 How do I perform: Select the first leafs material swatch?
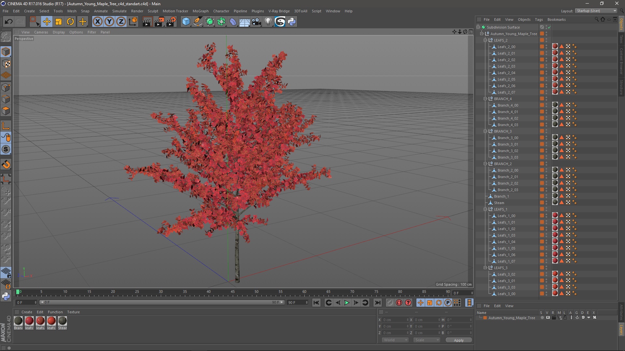click(x=29, y=321)
